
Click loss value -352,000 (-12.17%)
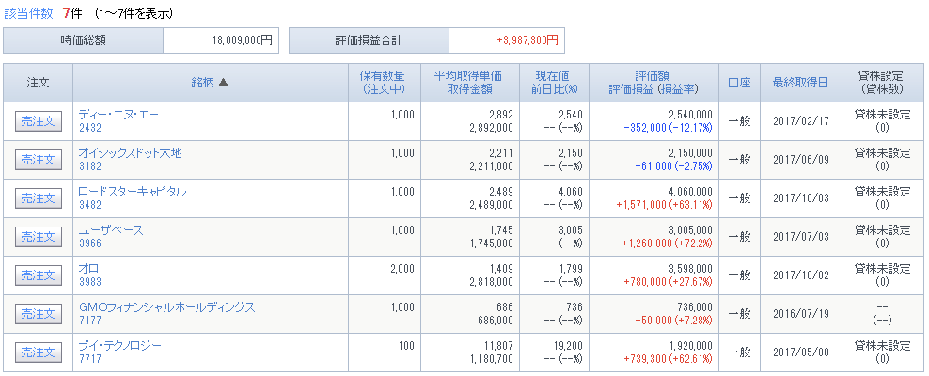[668, 127]
